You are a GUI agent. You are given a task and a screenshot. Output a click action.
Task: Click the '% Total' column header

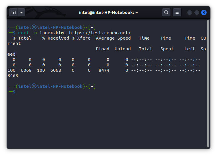22,38
